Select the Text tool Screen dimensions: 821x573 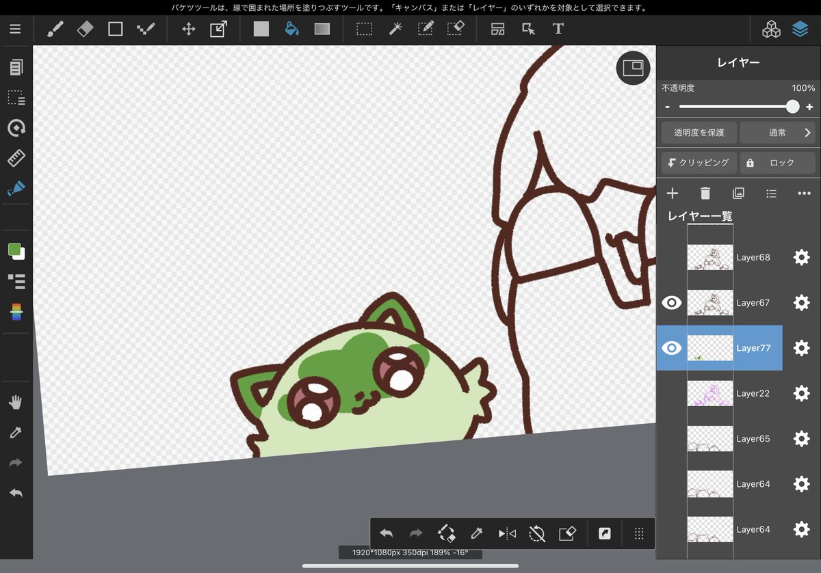558,29
